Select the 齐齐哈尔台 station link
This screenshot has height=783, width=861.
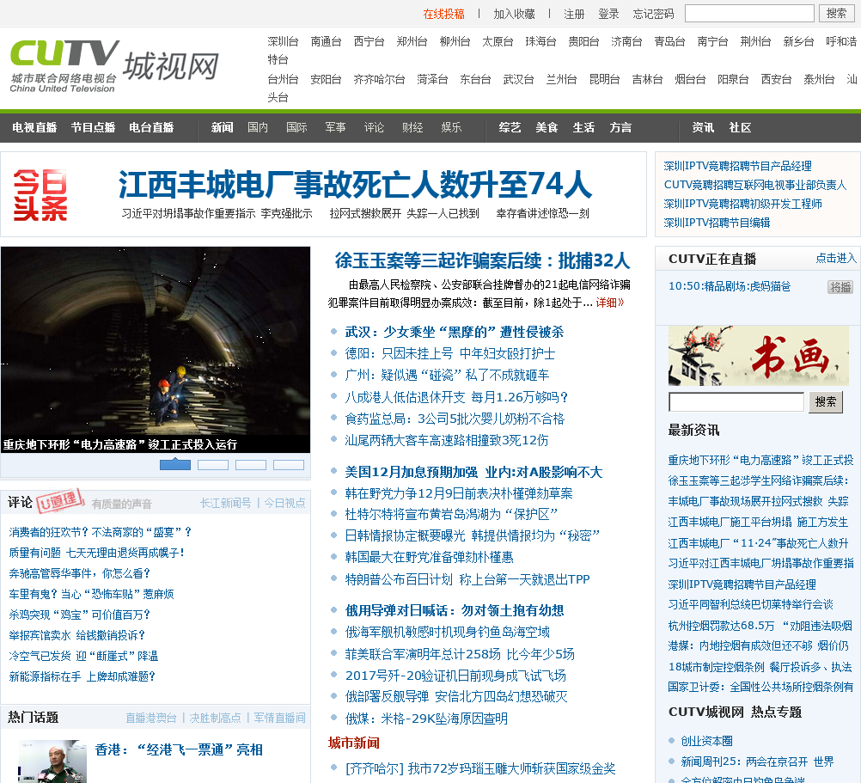[379, 79]
